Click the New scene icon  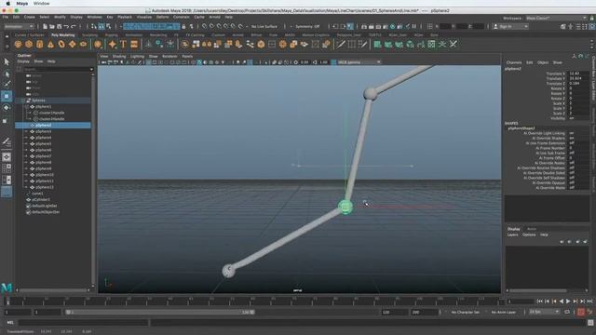[x=45, y=27]
